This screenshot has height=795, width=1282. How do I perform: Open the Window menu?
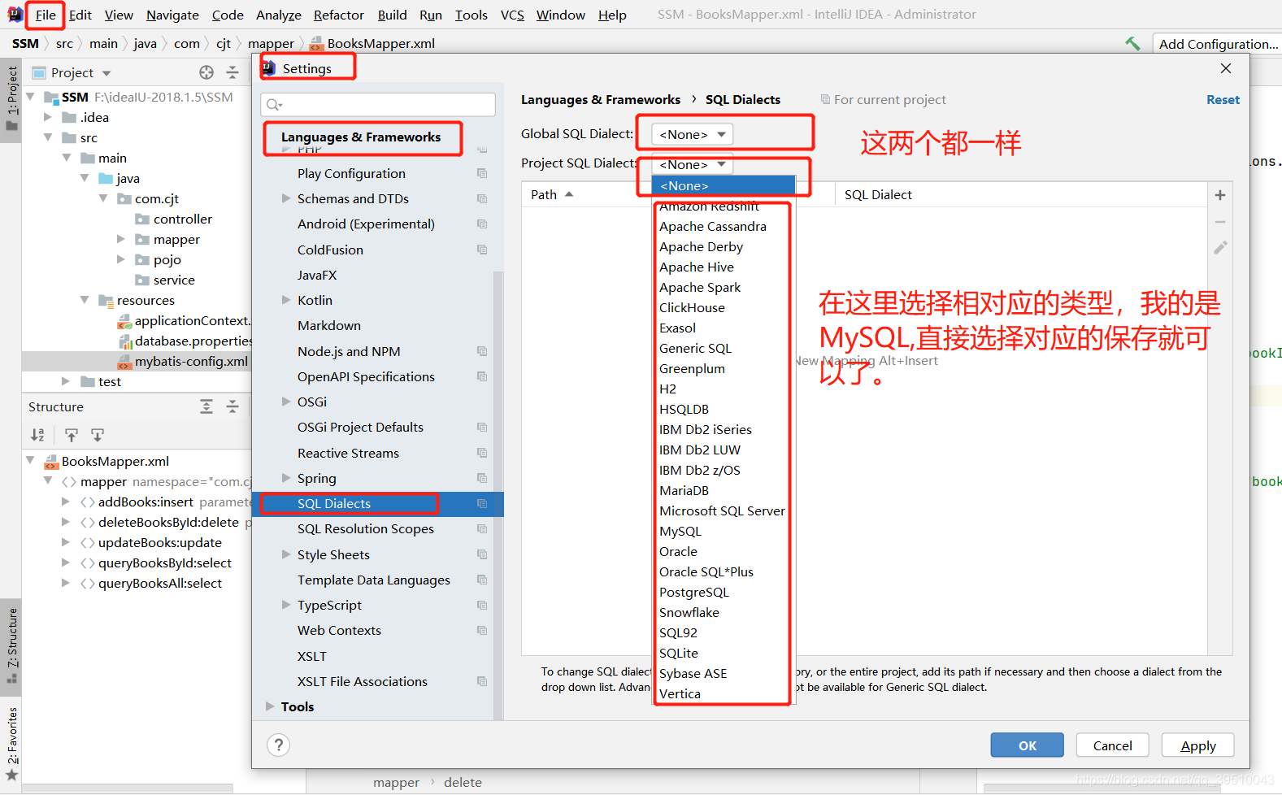pyautogui.click(x=561, y=15)
